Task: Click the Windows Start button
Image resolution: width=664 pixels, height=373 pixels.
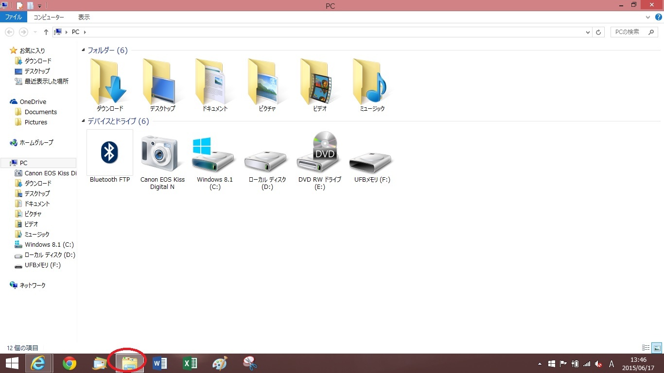Action: tap(12, 363)
